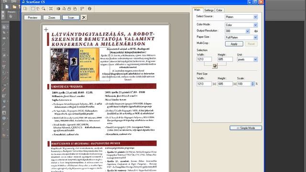The image size is (306, 172).
Task: Click the Preview button
Action: pos(33,18)
